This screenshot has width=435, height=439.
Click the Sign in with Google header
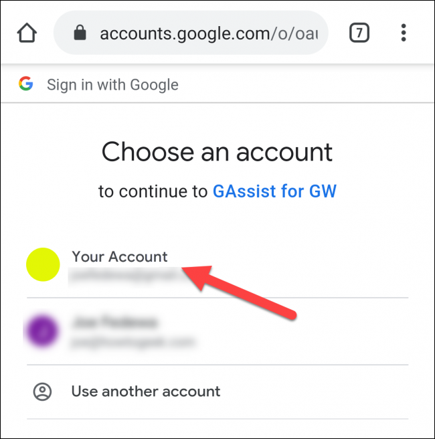point(112,84)
